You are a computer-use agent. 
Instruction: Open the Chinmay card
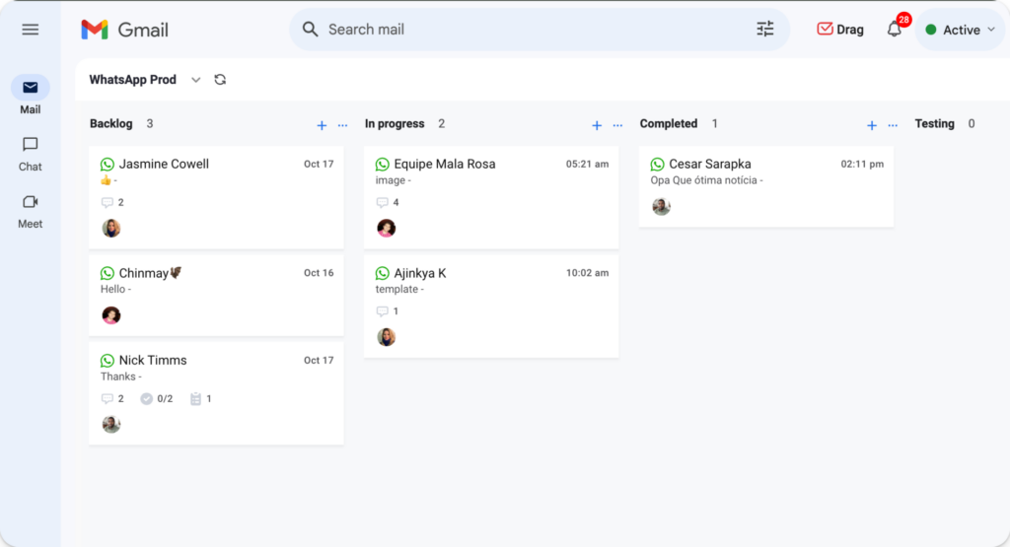tap(216, 296)
